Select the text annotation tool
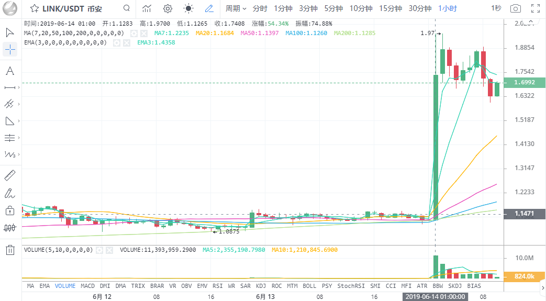The height and width of the screenshot is (301, 546). pos(10,71)
